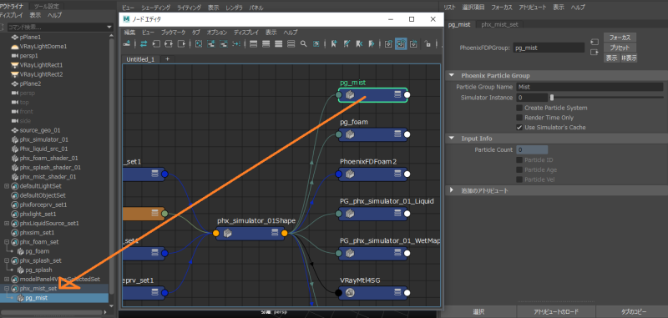Click the 表示 button under Presets
Screen dimensions: 668x318
[x=612, y=58]
